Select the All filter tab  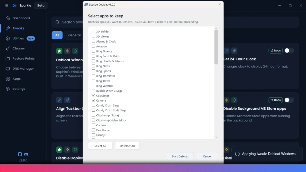(57, 35)
